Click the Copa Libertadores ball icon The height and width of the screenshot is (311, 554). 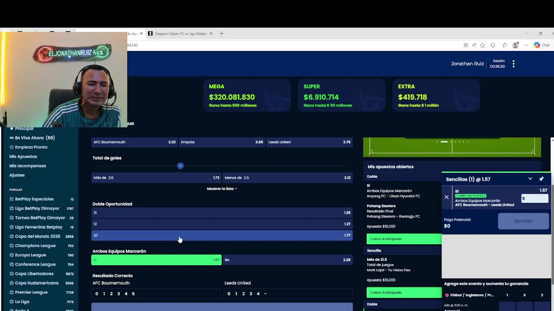point(12,274)
